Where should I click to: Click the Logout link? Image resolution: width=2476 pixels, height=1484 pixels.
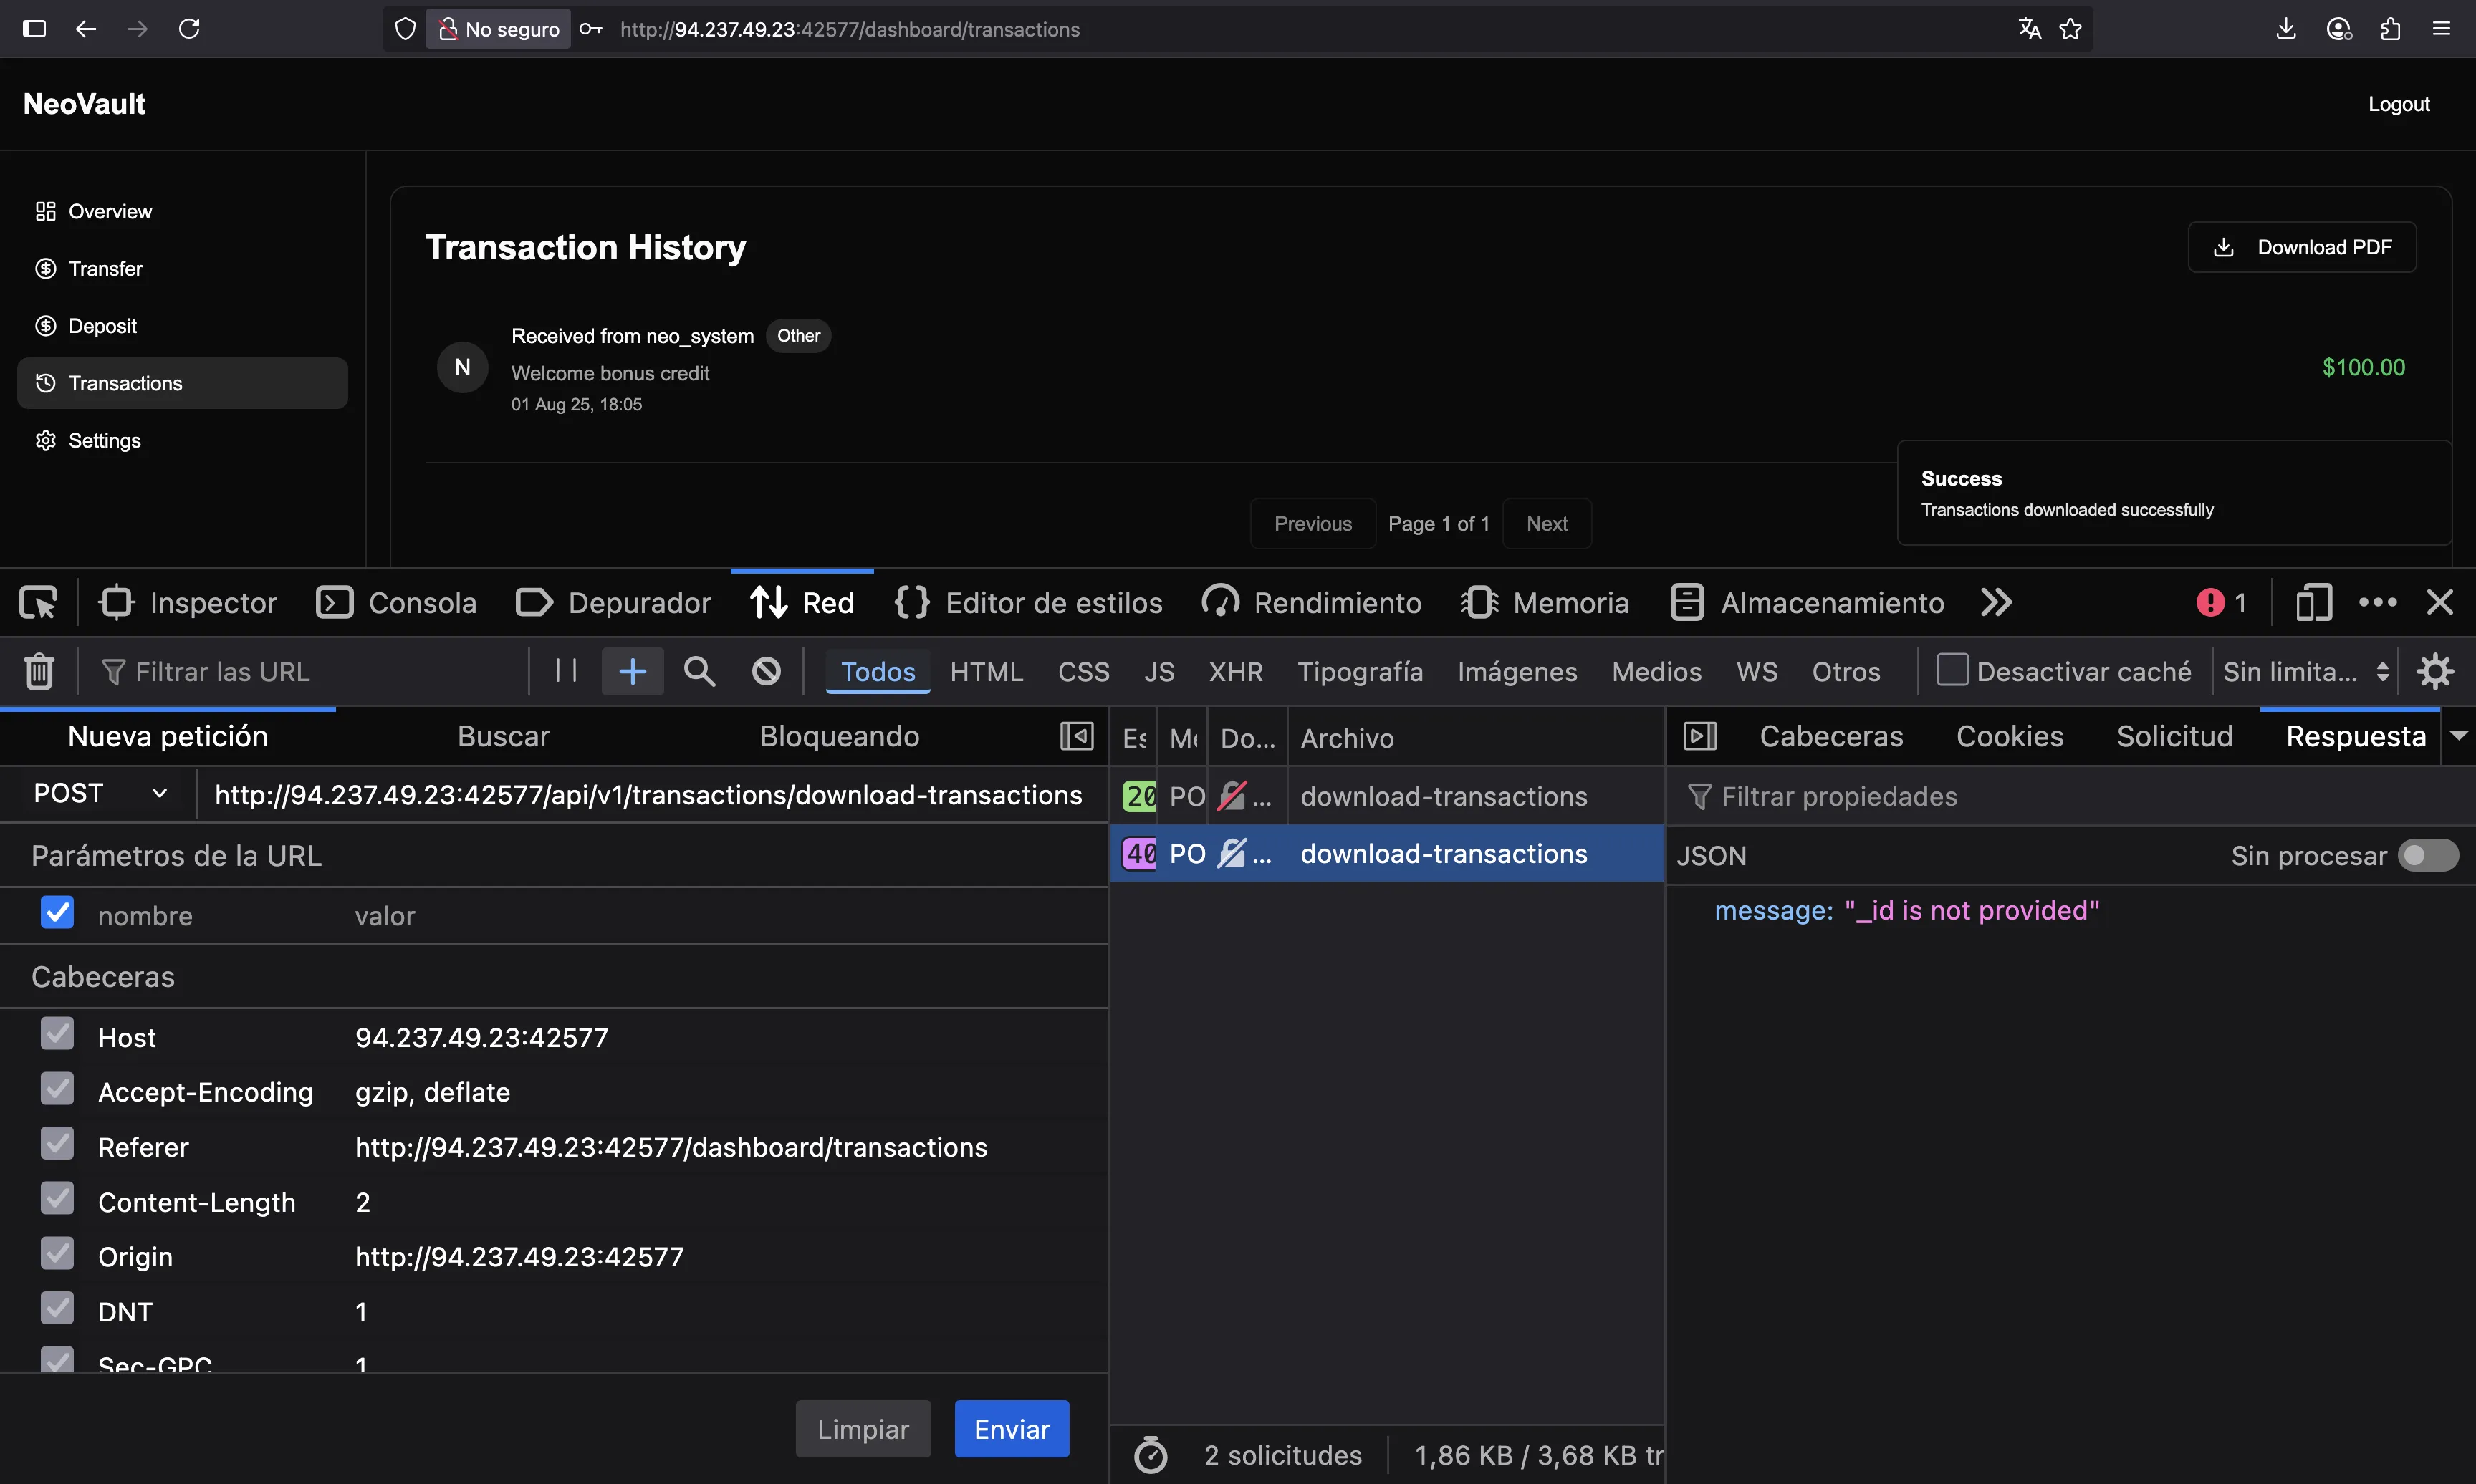(2398, 104)
